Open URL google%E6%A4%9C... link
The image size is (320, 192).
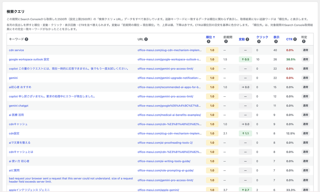169,106
